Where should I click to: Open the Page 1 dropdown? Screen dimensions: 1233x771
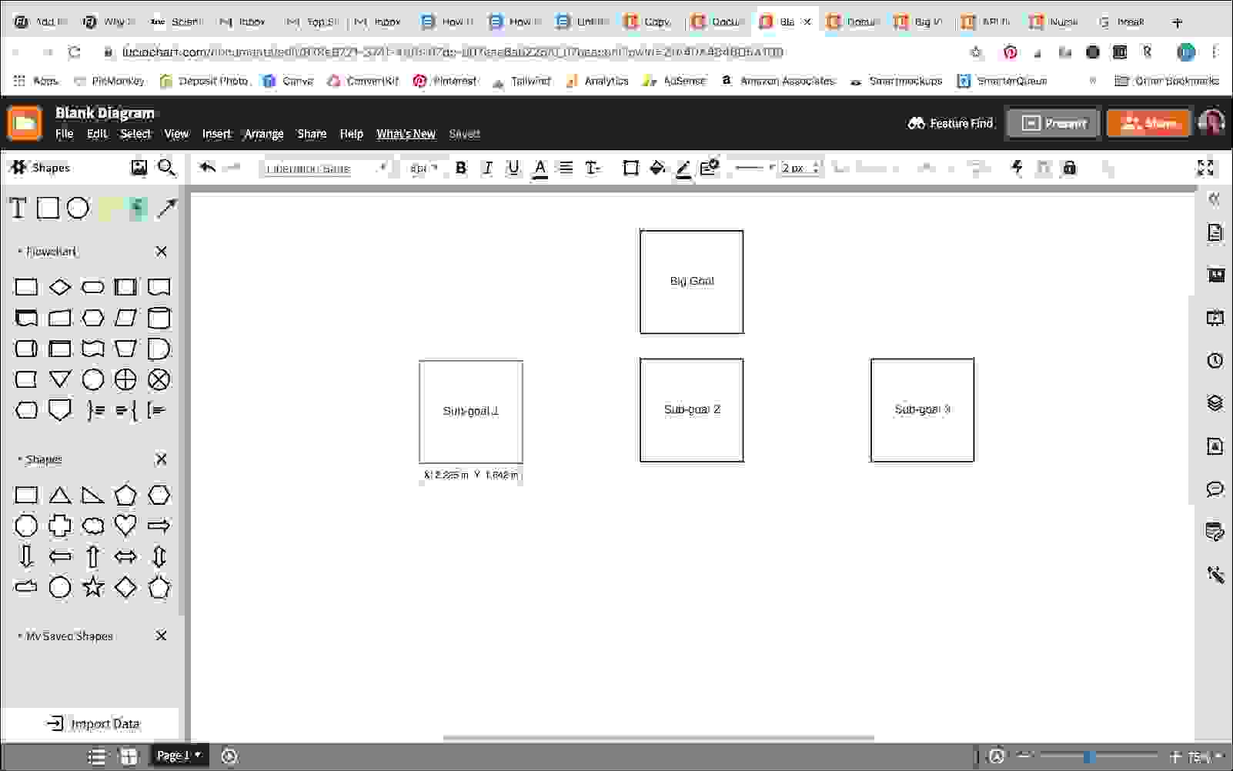pyautogui.click(x=179, y=756)
